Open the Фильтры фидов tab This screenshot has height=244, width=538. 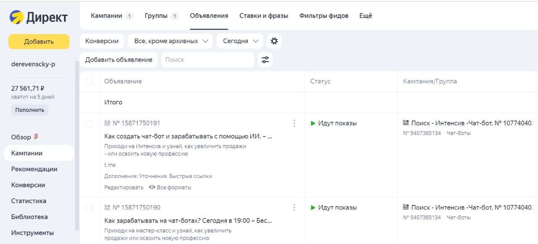point(324,16)
